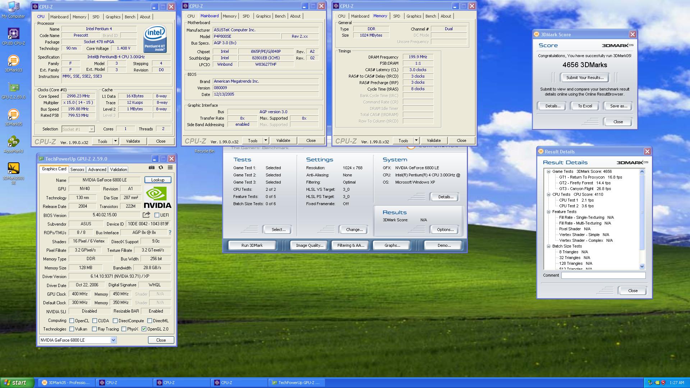Switch to Advanced tab in GPU-Z
690x388 pixels.
[97, 170]
